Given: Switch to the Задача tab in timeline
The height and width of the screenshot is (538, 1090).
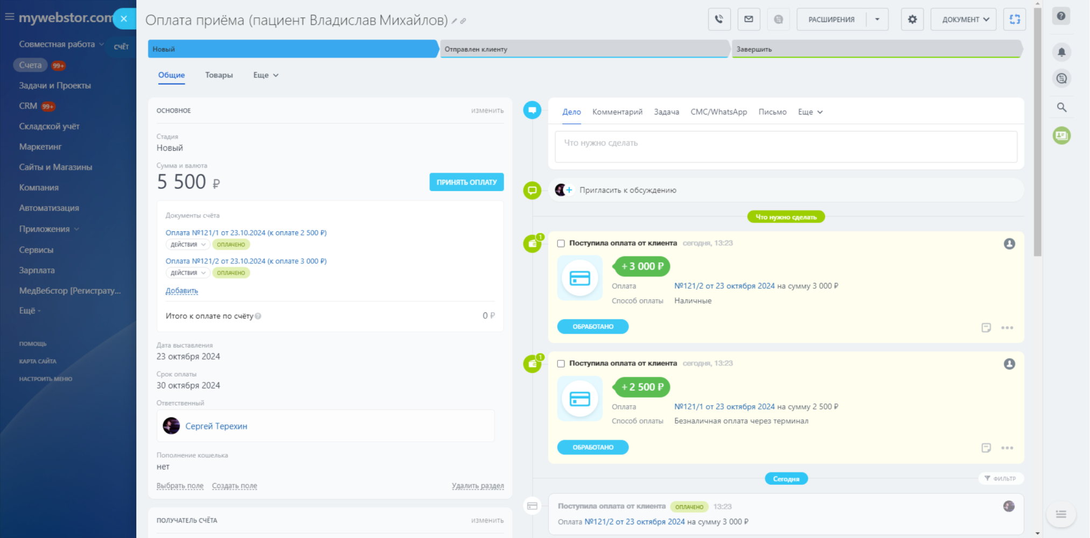Looking at the screenshot, I should pyautogui.click(x=666, y=112).
